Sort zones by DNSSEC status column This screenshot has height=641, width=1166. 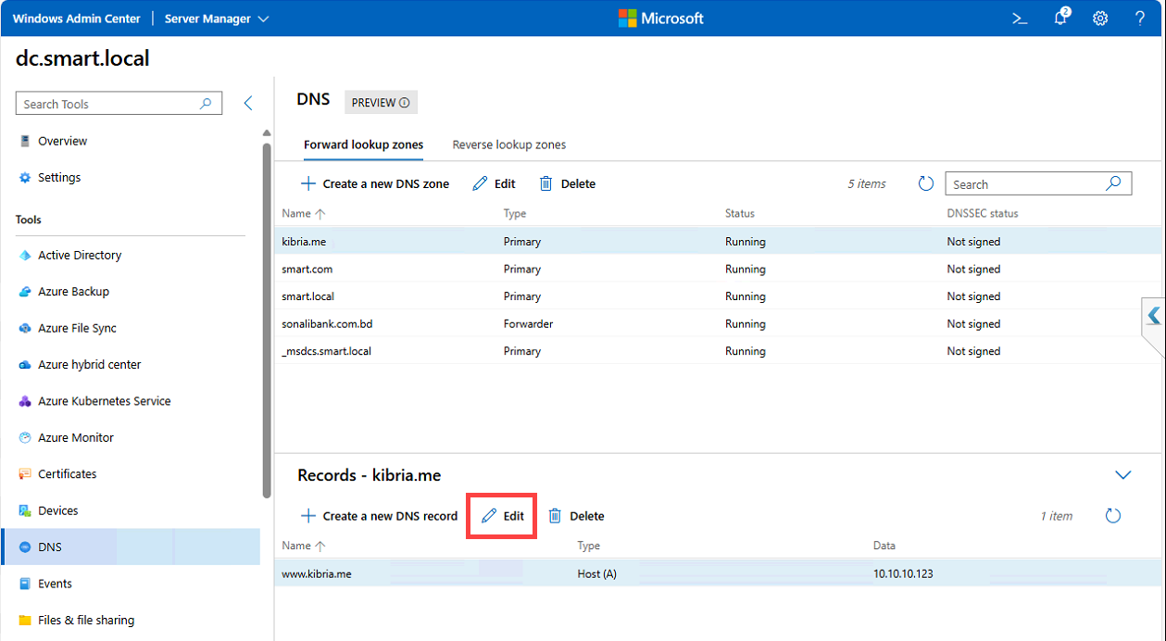click(982, 213)
